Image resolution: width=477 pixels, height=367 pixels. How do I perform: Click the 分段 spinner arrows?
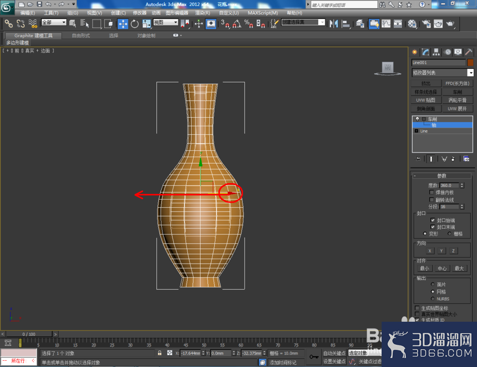(x=462, y=206)
